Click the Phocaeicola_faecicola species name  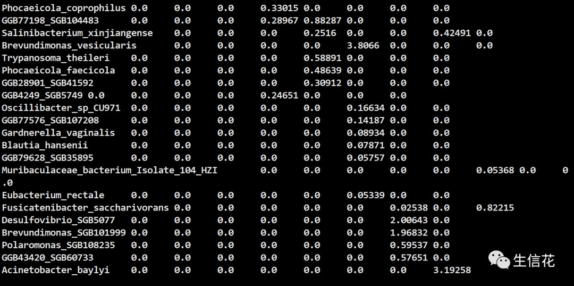[58, 70]
